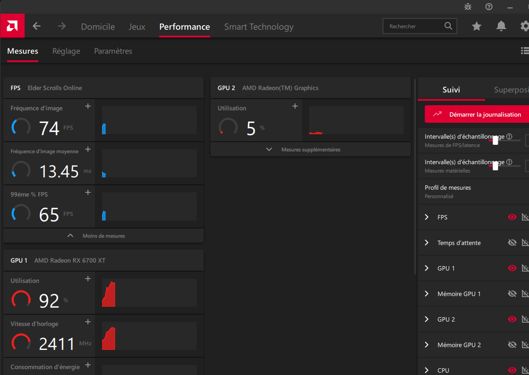The height and width of the screenshot is (375, 529).
Task: Expand CPU tracking section
Action: 427,370
